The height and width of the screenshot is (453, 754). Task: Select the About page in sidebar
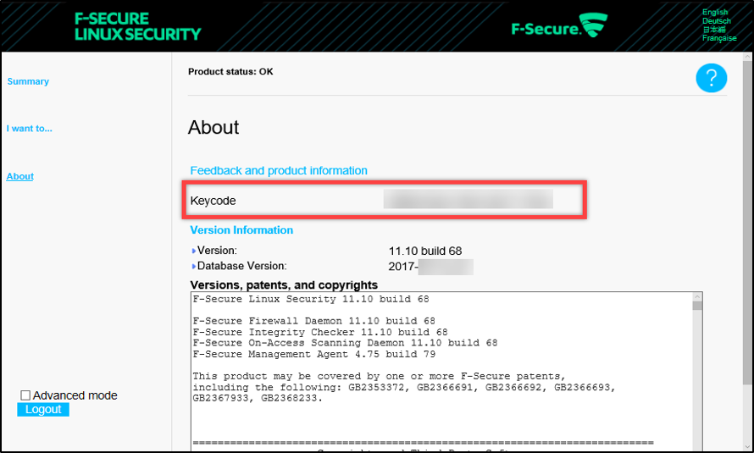(20, 176)
